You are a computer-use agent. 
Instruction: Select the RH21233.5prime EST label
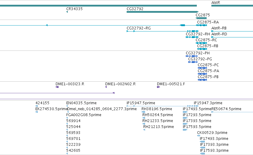[x=158, y=121]
